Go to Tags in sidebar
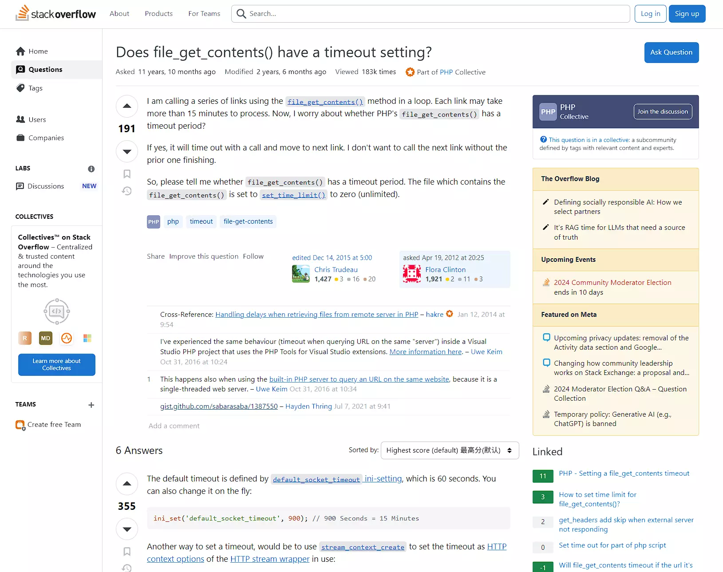723x572 pixels. (36, 88)
